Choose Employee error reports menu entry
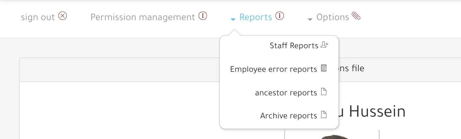461x139 pixels. [x=273, y=69]
